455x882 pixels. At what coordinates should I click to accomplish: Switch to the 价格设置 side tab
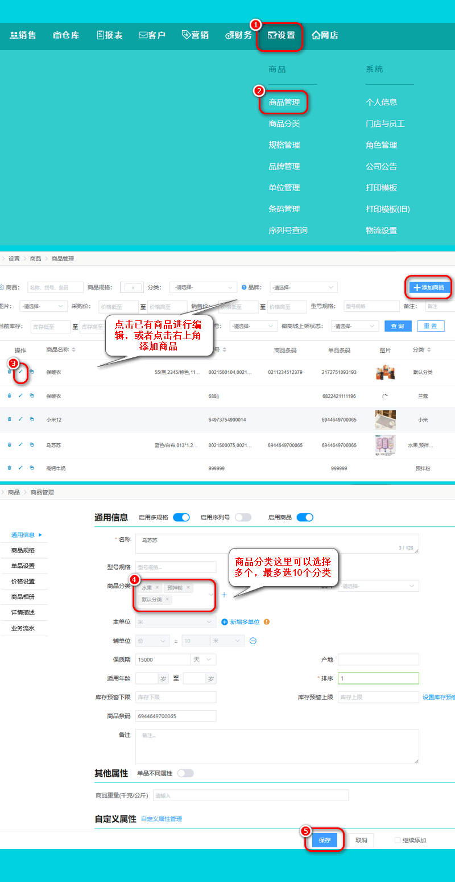[23, 582]
